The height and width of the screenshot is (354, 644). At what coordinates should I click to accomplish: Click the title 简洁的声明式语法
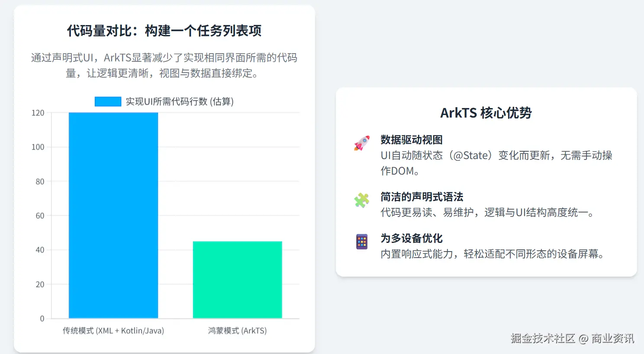[x=422, y=197]
